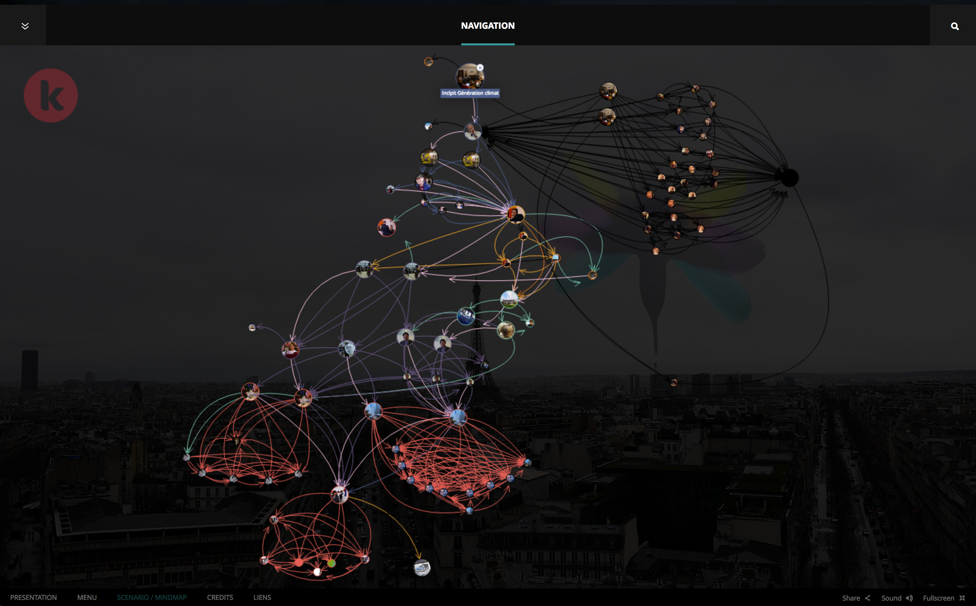This screenshot has width=976, height=606.
Task: Open the CREDITS link
Action: [220, 597]
